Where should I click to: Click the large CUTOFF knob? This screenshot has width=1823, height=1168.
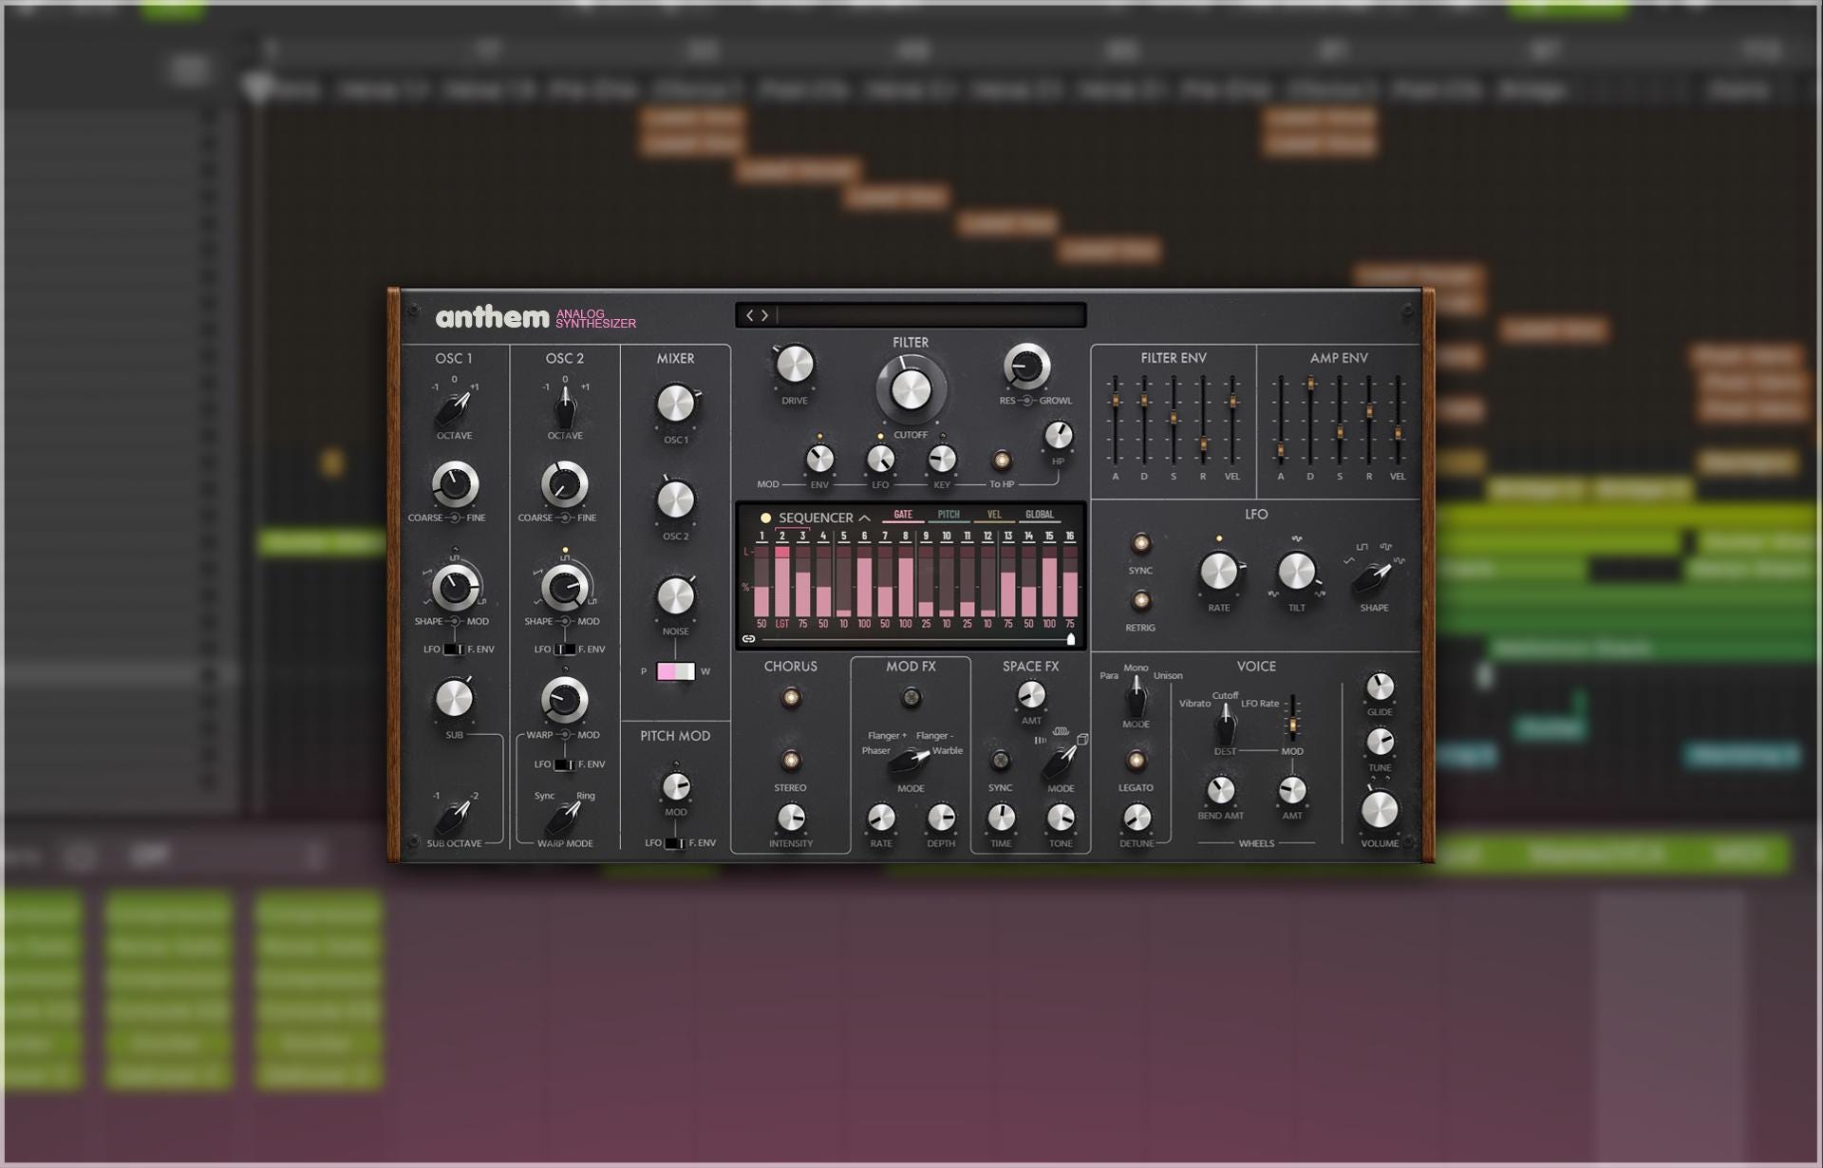click(911, 390)
